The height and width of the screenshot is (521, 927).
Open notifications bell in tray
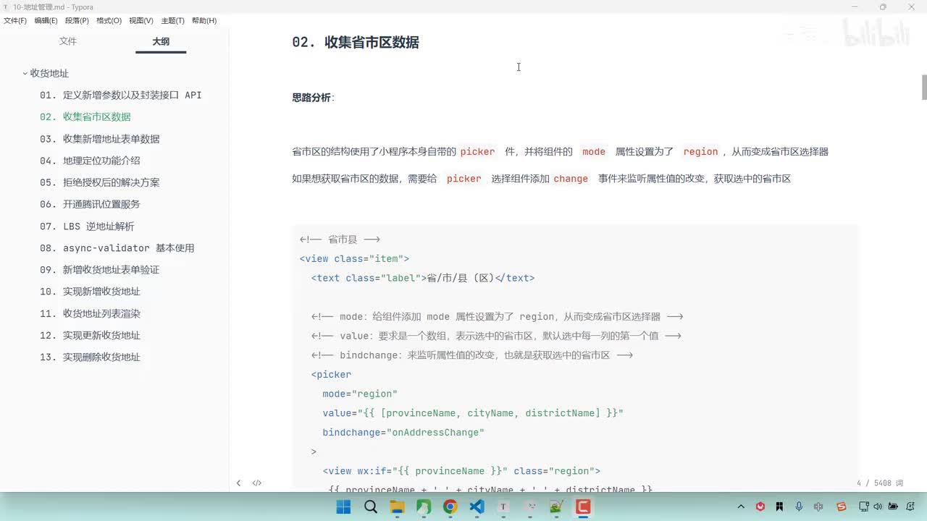[x=911, y=507]
